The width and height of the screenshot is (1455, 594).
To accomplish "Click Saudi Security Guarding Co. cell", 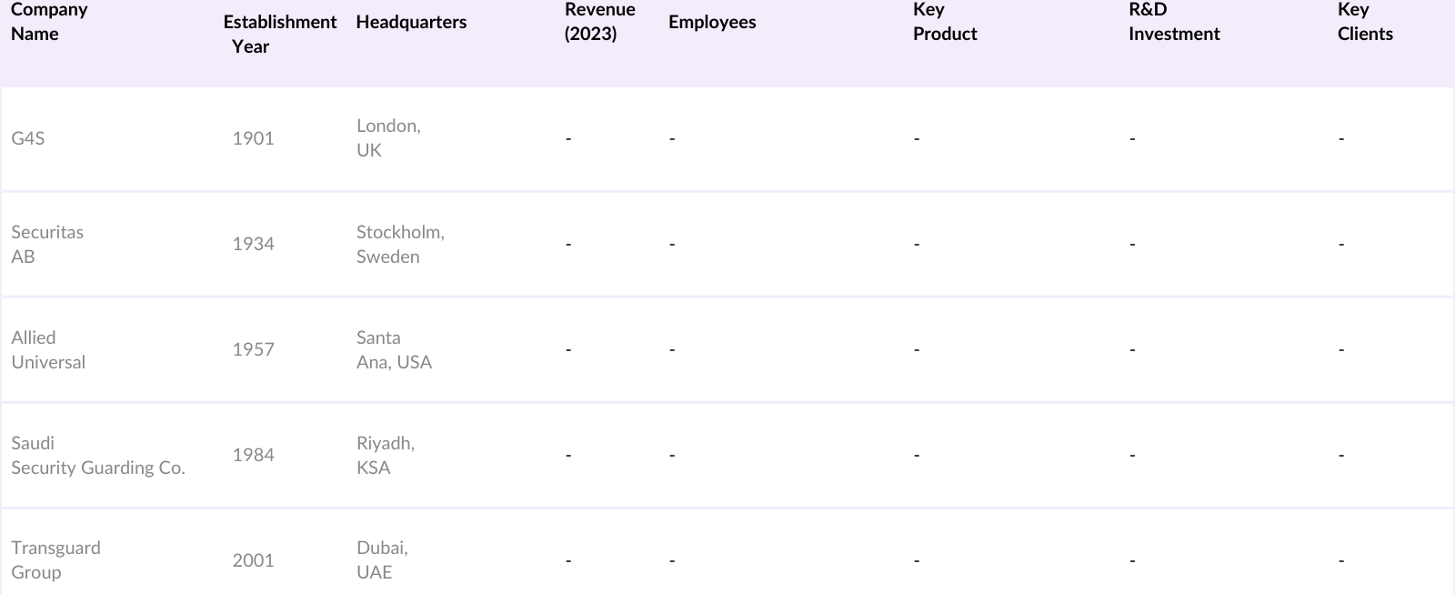I will coord(98,455).
